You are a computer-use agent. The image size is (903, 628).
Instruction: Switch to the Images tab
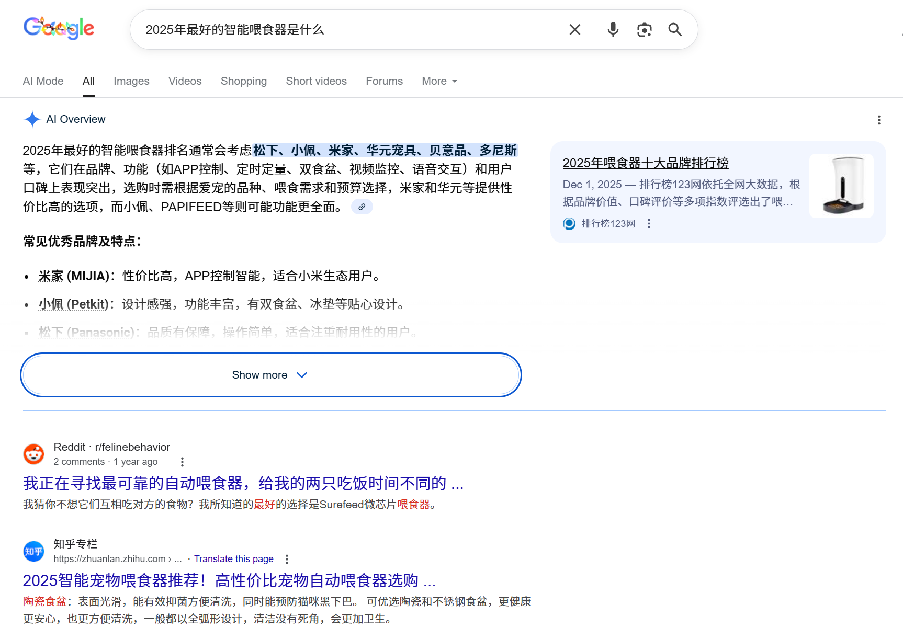[131, 81]
